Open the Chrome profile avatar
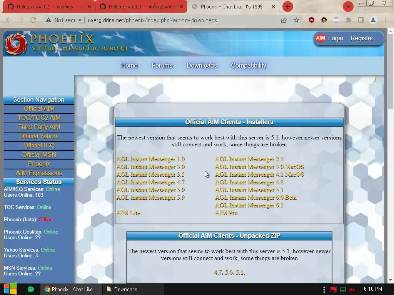 373,20
